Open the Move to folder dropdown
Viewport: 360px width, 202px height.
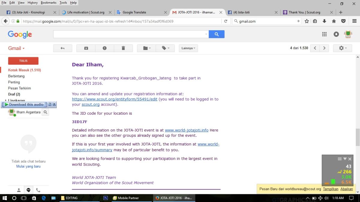click(x=146, y=48)
